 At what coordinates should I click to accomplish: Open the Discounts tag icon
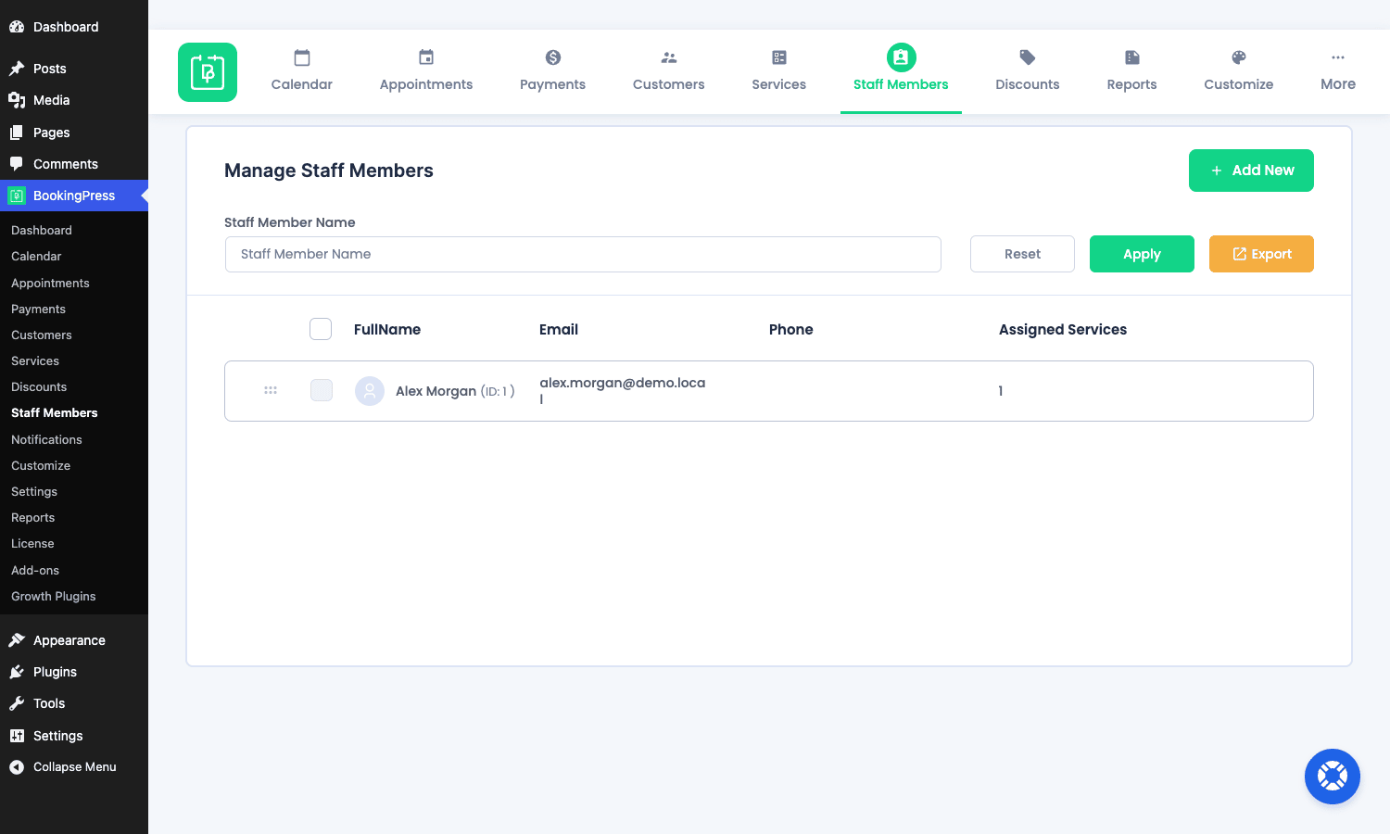click(x=1028, y=57)
